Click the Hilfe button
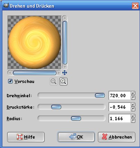 [x=26, y=137]
